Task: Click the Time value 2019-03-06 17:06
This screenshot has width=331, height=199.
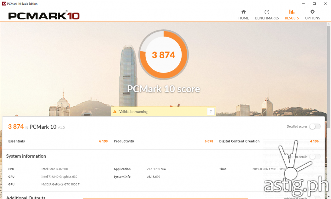Action: click(x=269, y=169)
